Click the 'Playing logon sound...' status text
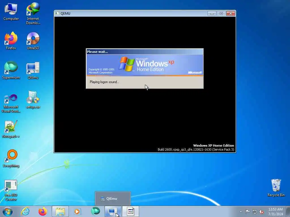Image resolution: width=290 pixels, height=217 pixels. 105,82
